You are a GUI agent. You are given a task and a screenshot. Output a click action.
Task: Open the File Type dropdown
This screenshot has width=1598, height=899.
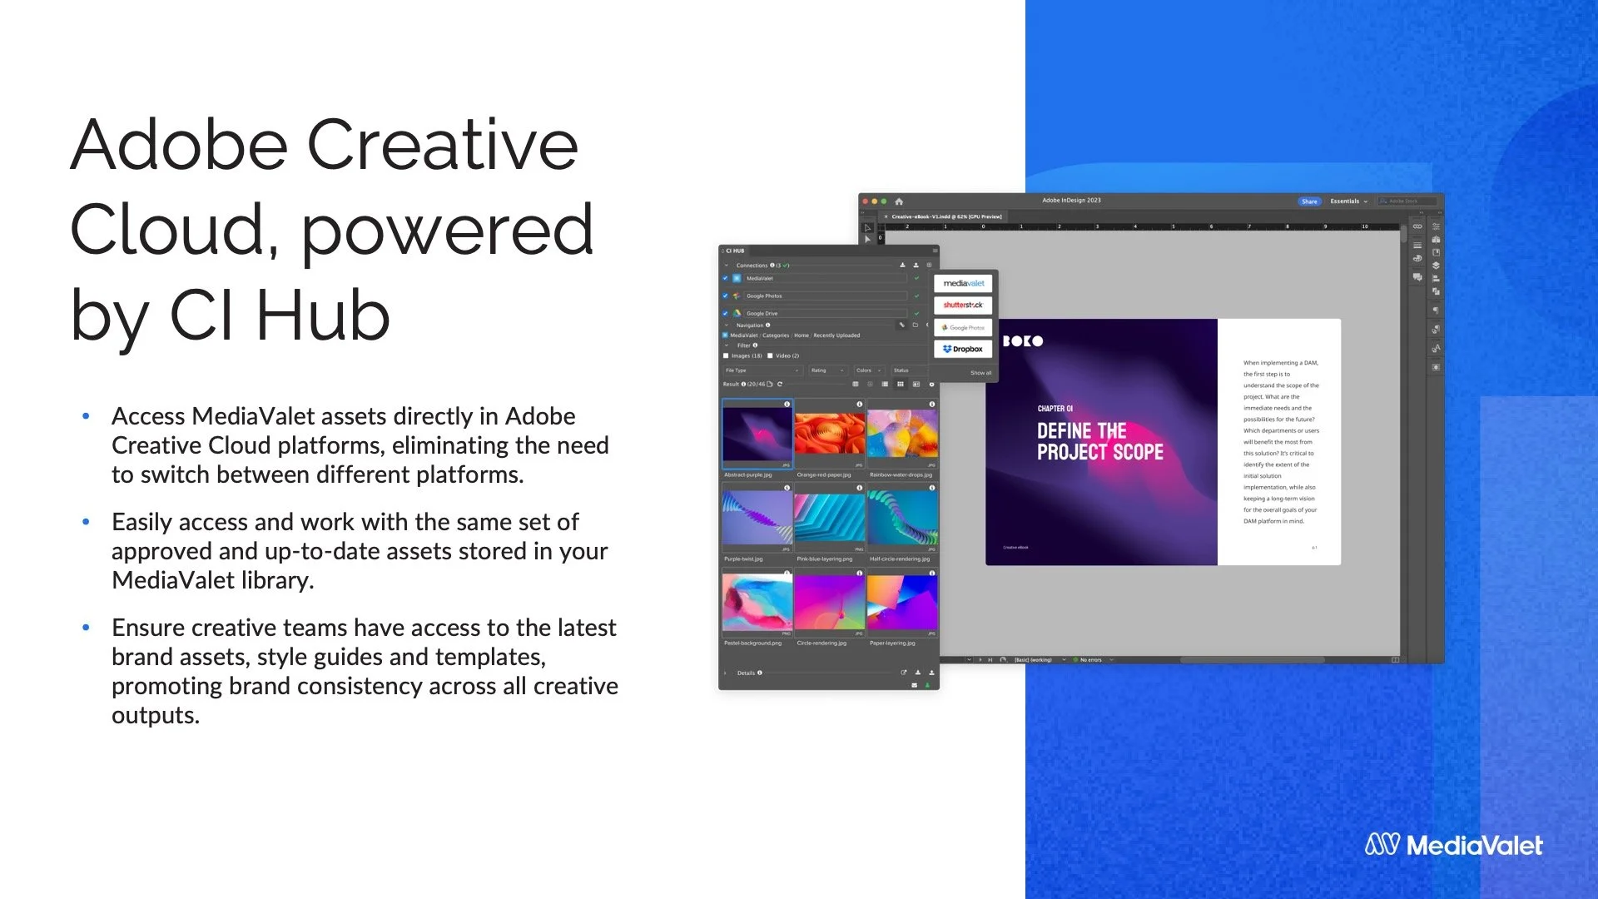pos(762,370)
